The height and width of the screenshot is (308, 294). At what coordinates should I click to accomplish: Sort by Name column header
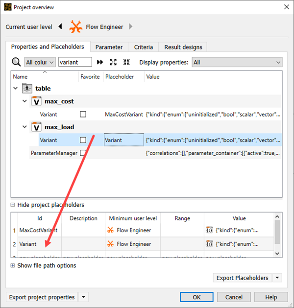click(x=45, y=76)
